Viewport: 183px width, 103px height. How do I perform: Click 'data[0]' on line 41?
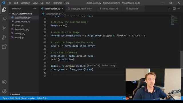click(55, 46)
